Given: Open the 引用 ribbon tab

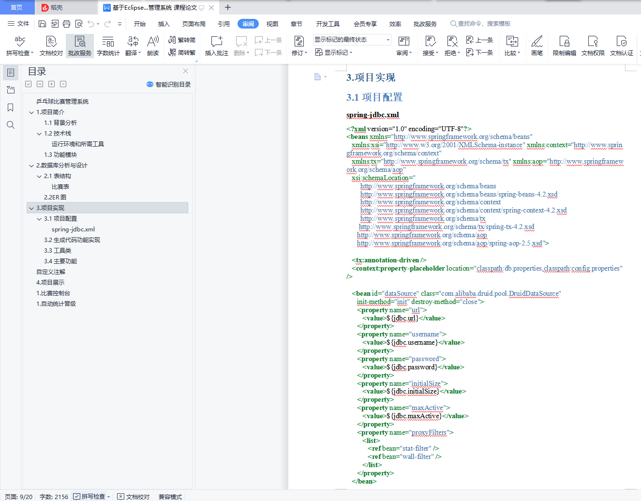Looking at the screenshot, I should tap(224, 24).
